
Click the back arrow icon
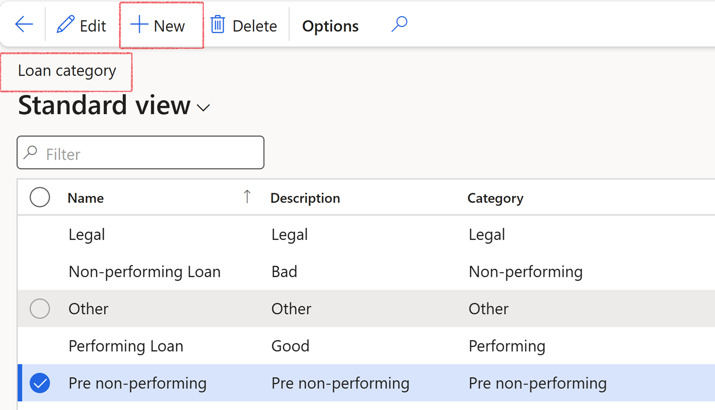coord(23,24)
